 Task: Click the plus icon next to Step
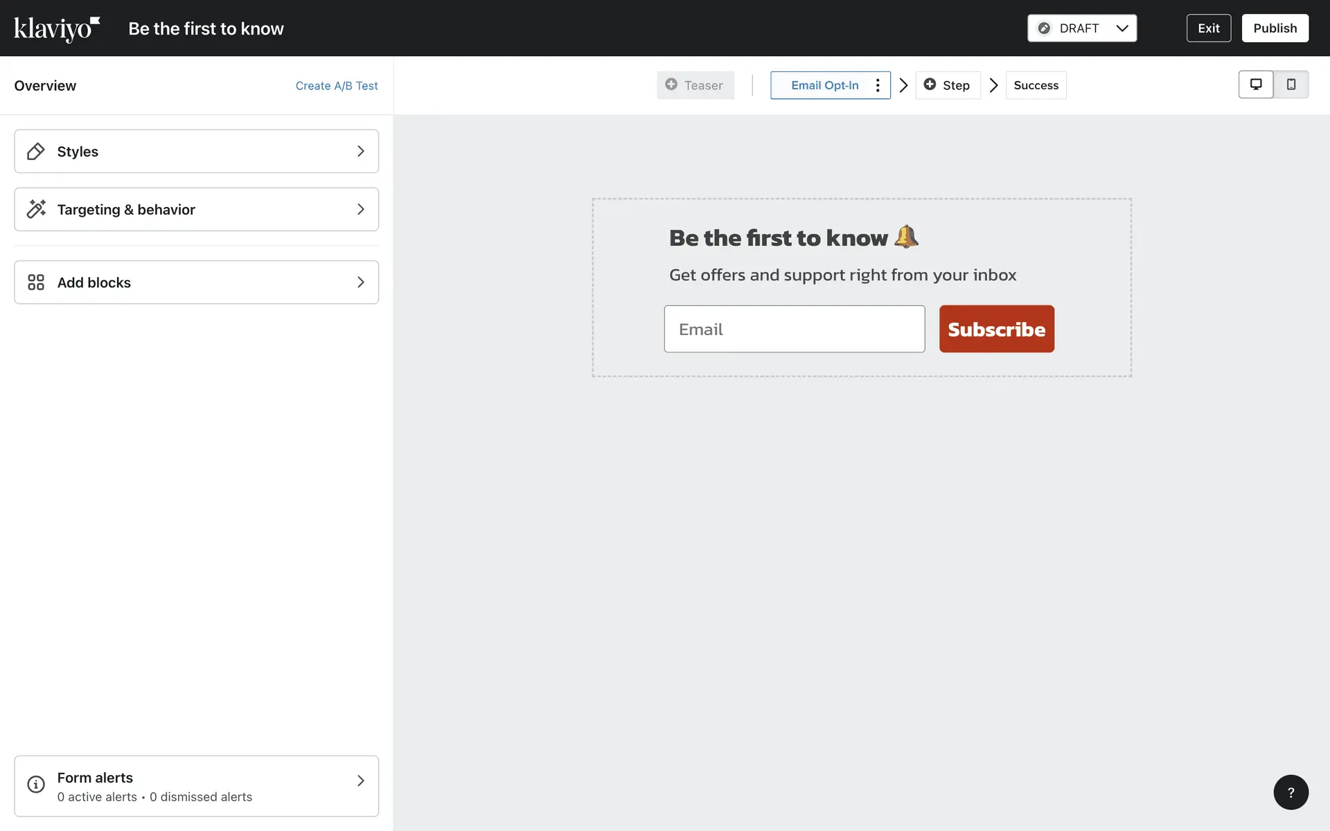[x=930, y=84]
